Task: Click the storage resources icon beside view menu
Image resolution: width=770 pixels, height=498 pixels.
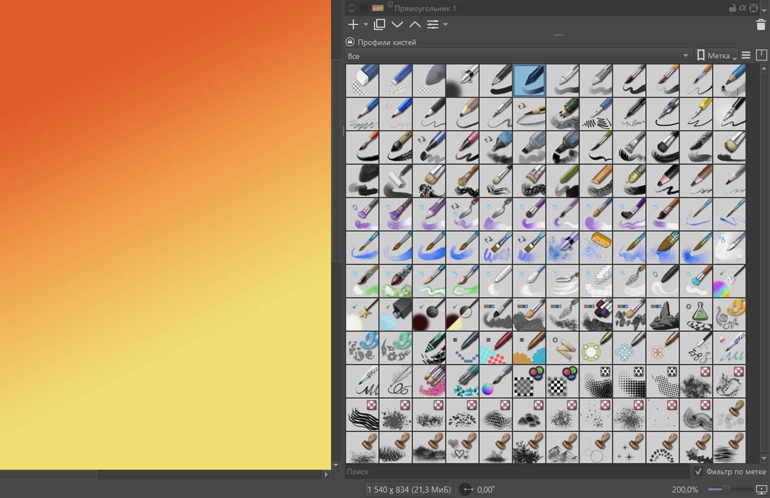Action: [x=761, y=56]
